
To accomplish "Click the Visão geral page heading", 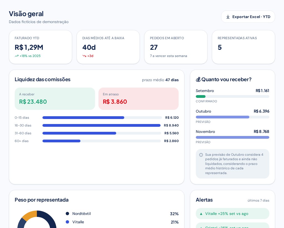I will pyautogui.click(x=26, y=14).
